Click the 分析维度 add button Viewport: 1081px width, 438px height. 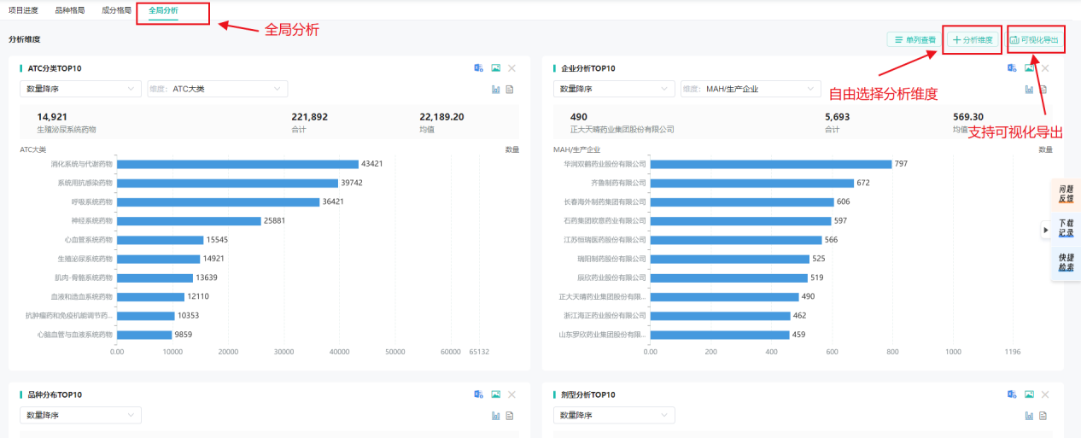tap(973, 40)
